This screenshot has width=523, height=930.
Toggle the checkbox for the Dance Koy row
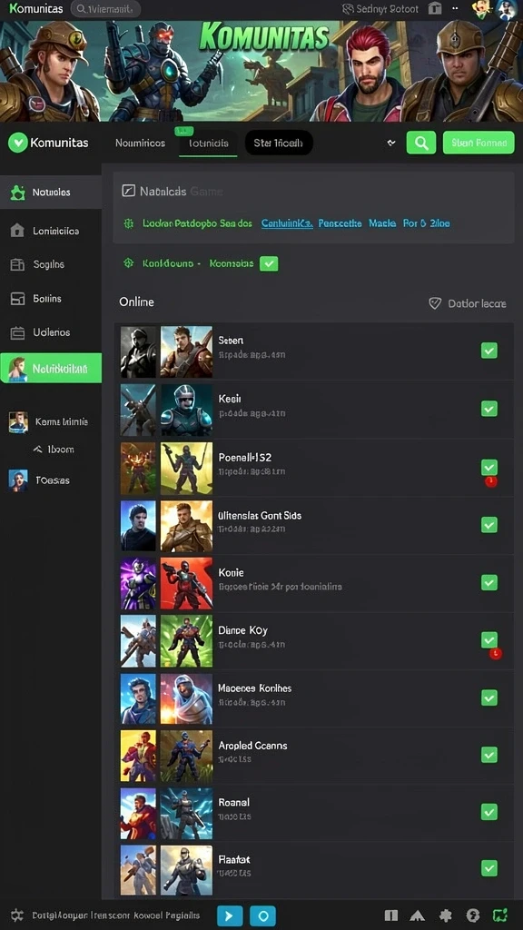coord(489,640)
